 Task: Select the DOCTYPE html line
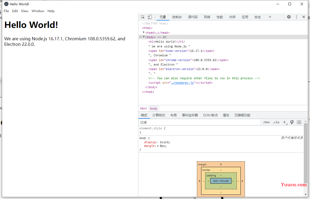click(x=155, y=23)
